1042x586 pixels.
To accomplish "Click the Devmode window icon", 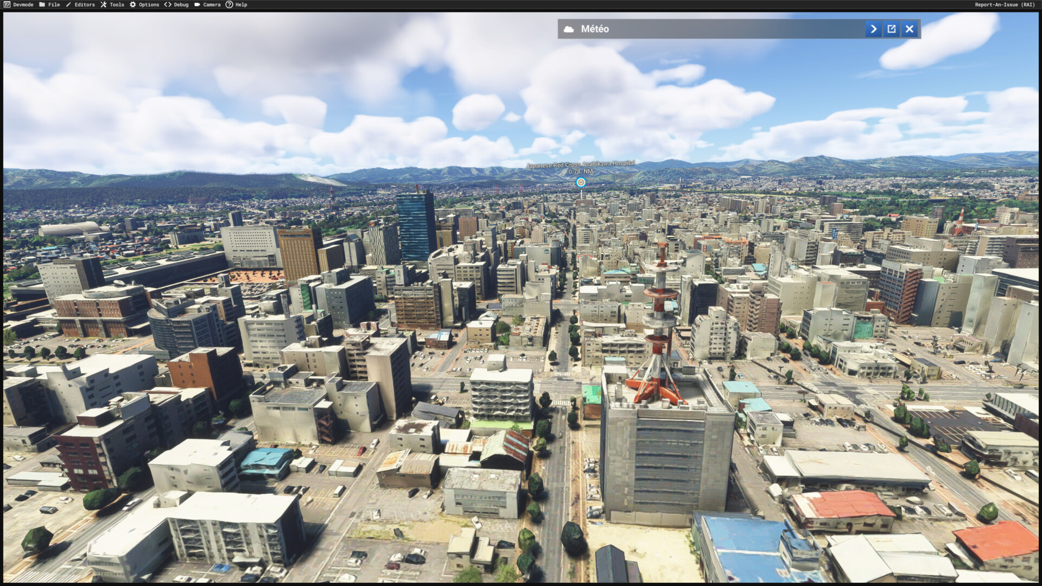I will tap(7, 4).
